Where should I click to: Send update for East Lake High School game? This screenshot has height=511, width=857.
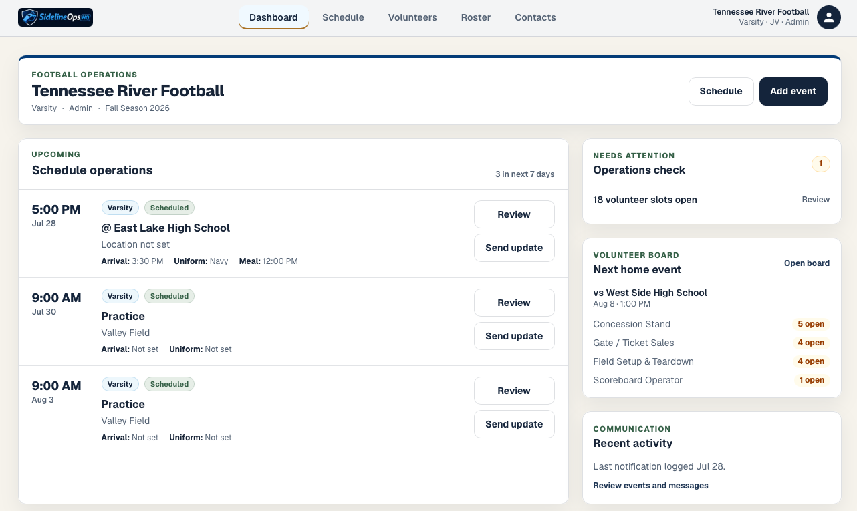click(514, 248)
